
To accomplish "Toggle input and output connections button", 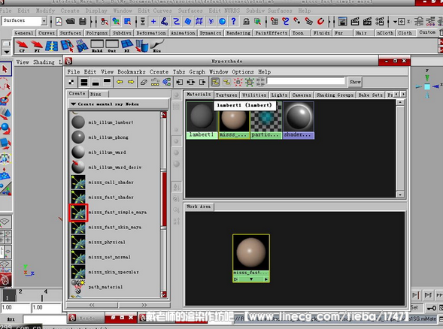I will click(x=191, y=82).
